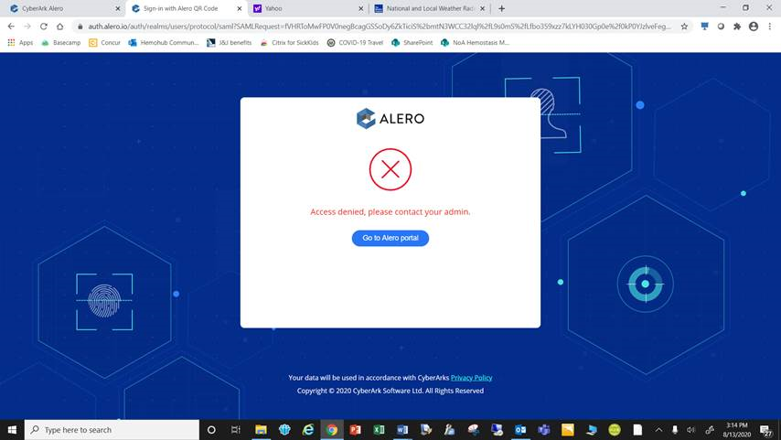Open the Chrome extensions puzzle icon

[x=737, y=27]
